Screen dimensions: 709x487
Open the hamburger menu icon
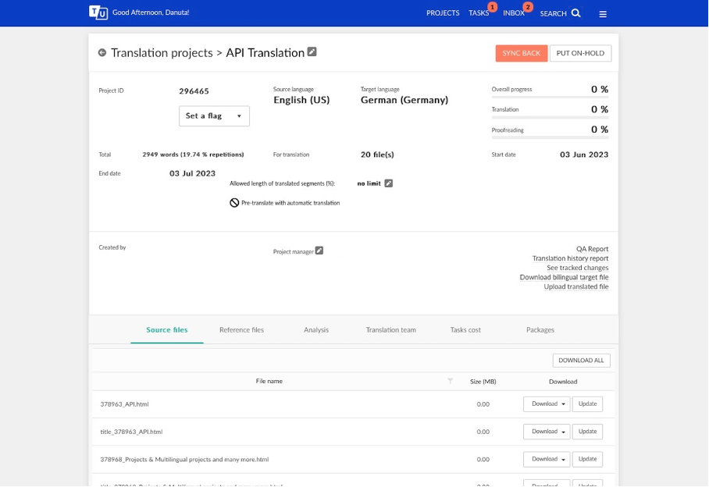click(603, 14)
